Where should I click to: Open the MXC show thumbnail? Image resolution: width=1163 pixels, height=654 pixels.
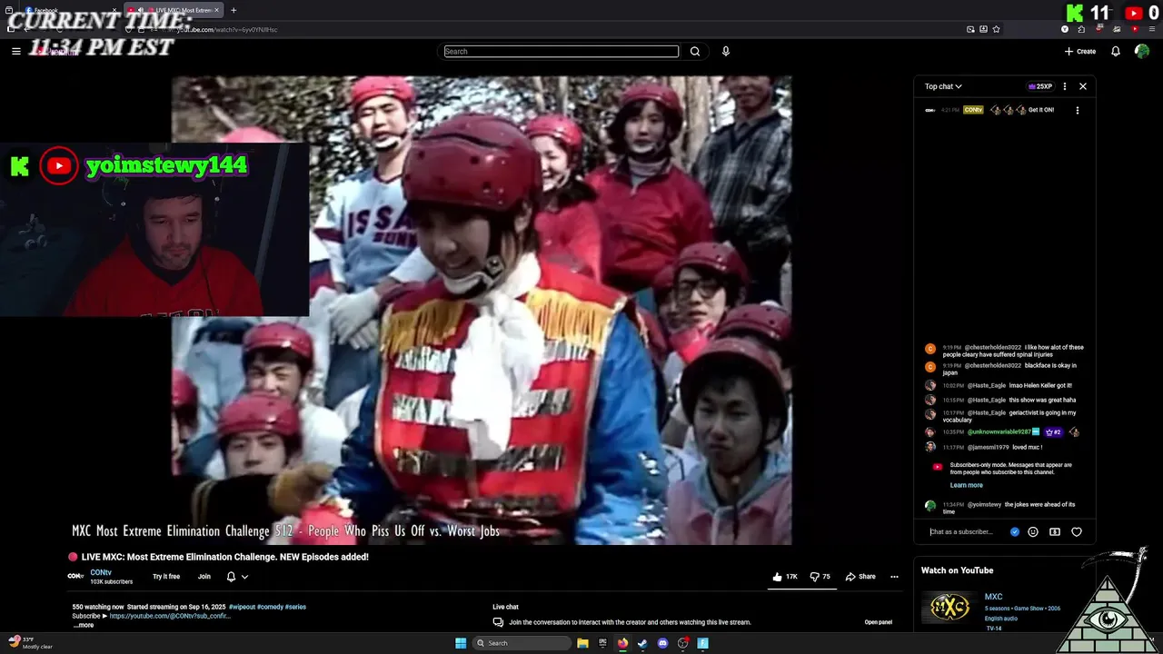click(949, 608)
